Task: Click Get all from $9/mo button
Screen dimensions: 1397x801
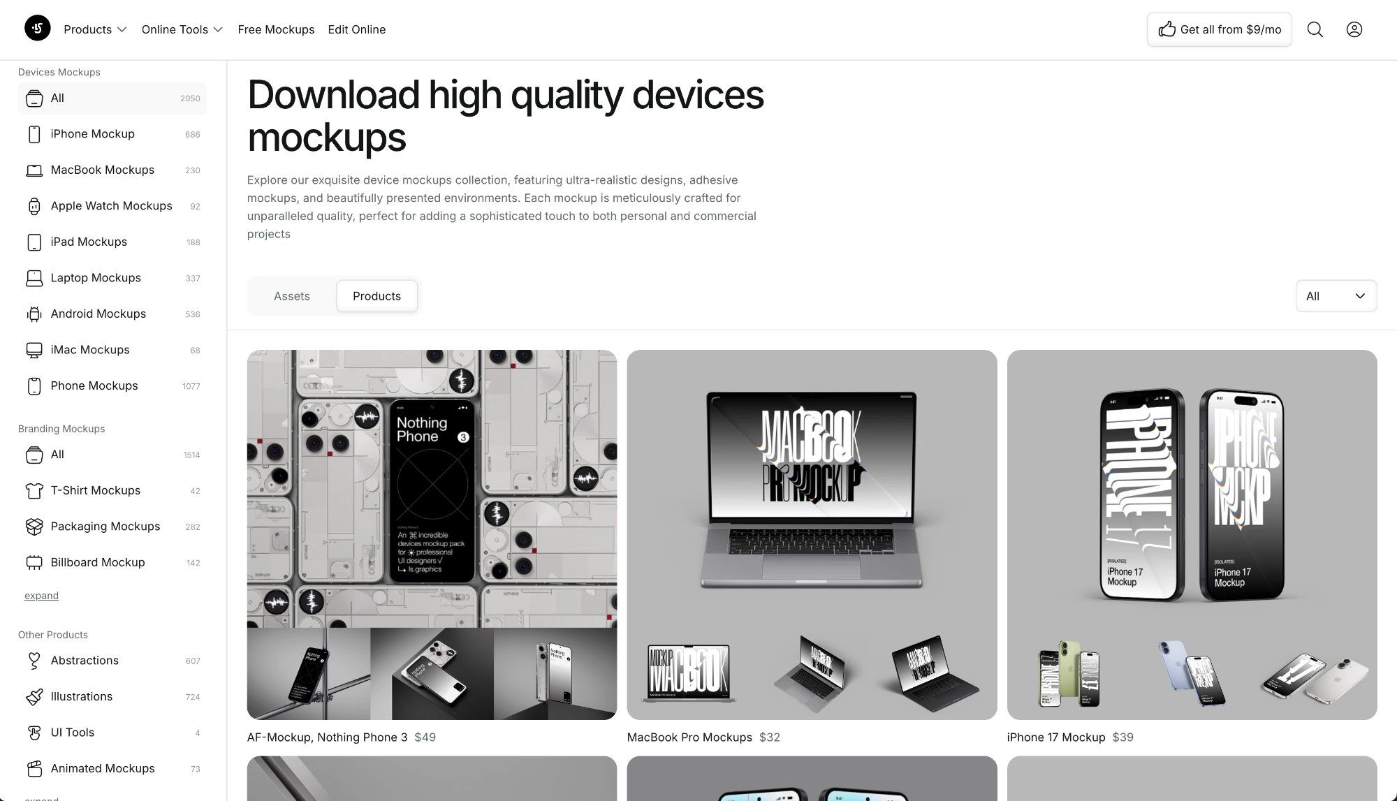Action: tap(1219, 29)
